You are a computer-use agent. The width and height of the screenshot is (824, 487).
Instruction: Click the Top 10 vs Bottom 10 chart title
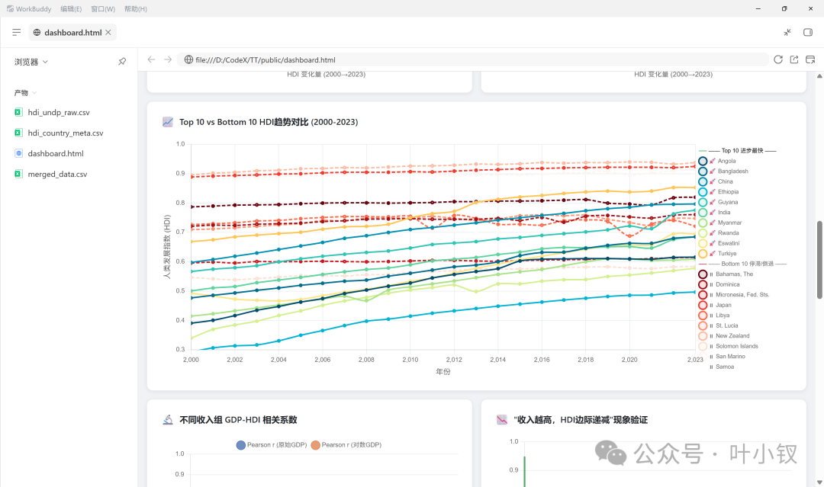269,122
